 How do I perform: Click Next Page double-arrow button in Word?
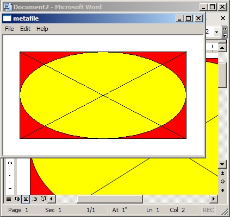222,190
